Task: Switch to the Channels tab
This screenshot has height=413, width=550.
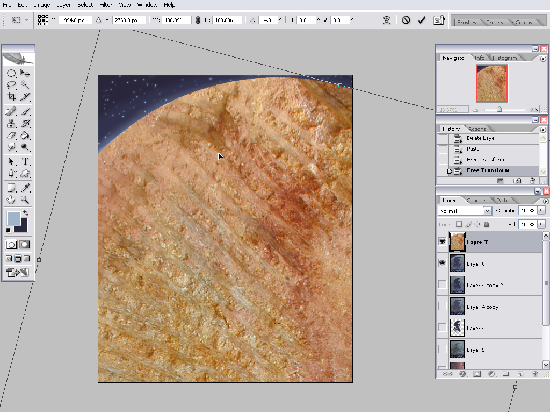Action: [x=477, y=200]
